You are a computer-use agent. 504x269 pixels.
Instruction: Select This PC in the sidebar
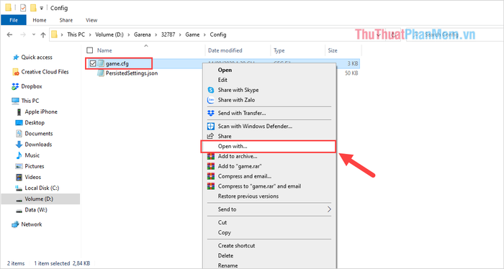click(30, 101)
